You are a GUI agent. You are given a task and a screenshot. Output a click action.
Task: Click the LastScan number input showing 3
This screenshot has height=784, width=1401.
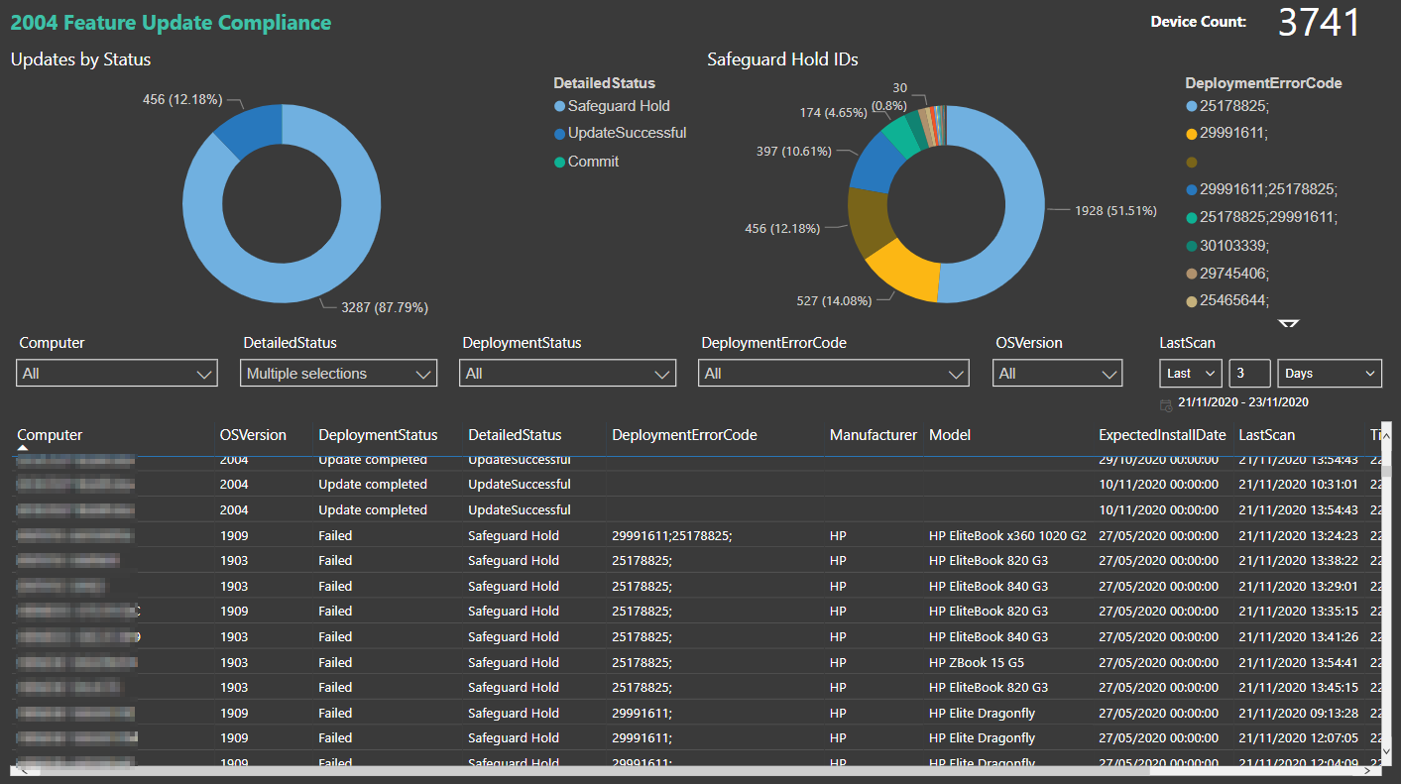1249,374
